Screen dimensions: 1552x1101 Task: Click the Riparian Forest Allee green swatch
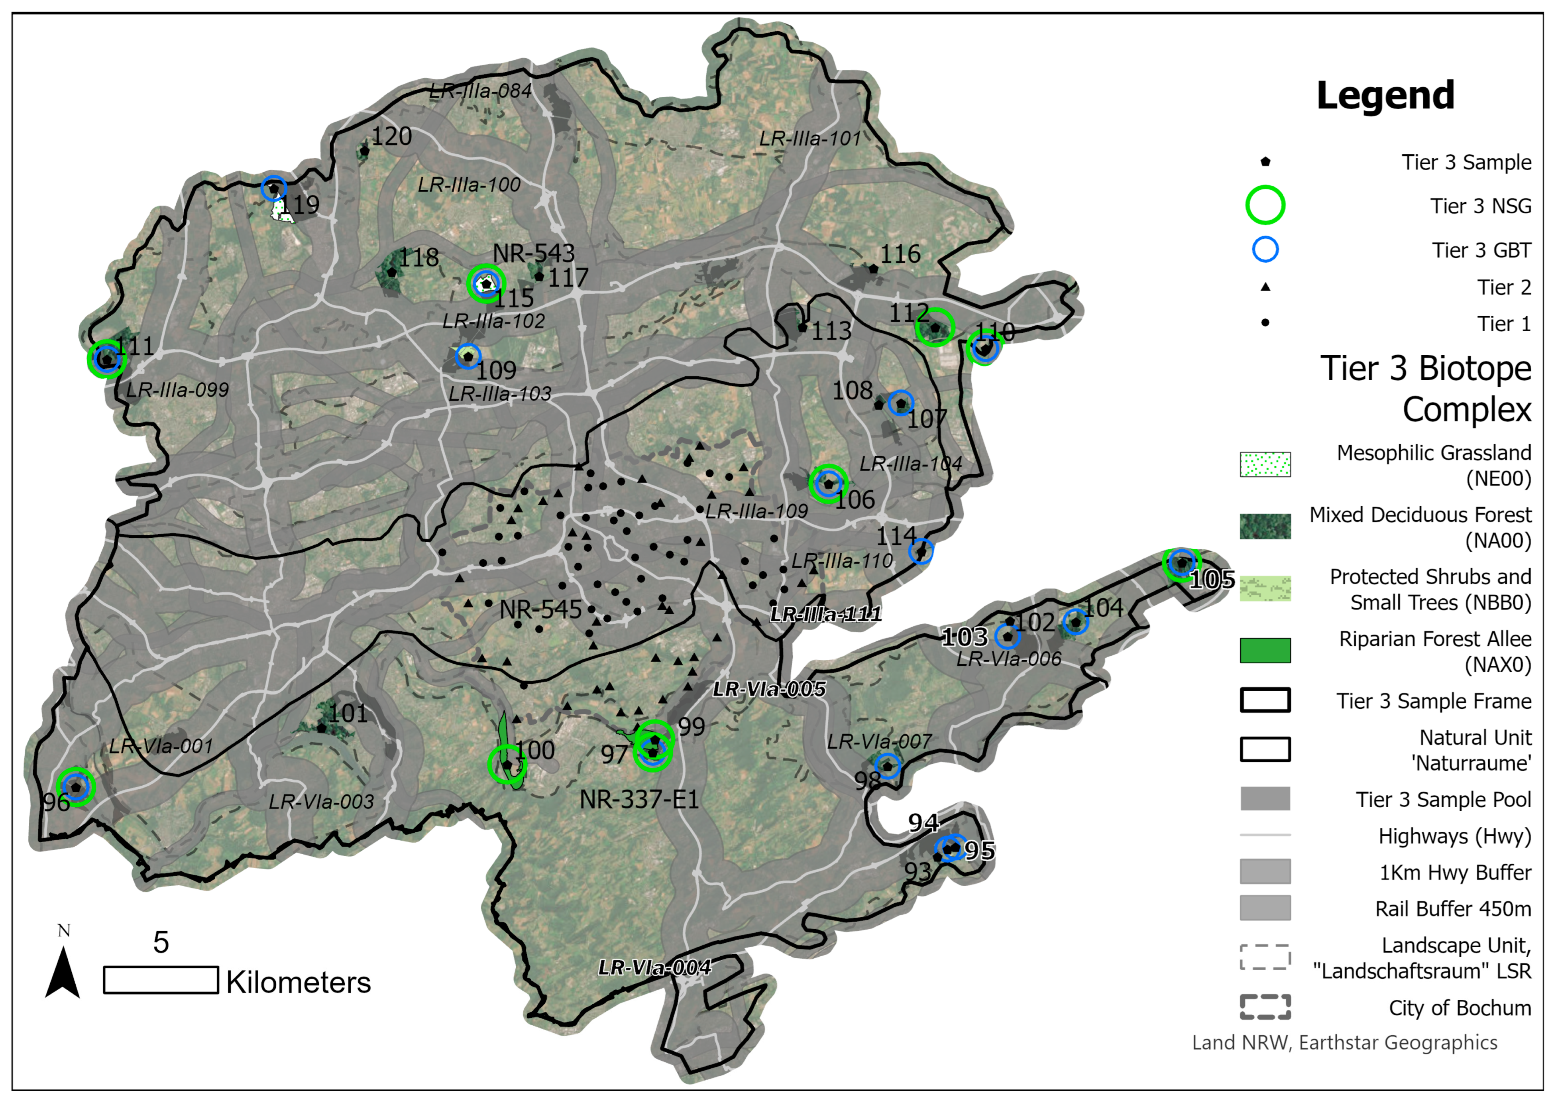pyautogui.click(x=1265, y=650)
